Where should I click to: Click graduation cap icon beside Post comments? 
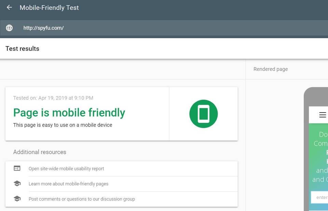pyautogui.click(x=17, y=199)
